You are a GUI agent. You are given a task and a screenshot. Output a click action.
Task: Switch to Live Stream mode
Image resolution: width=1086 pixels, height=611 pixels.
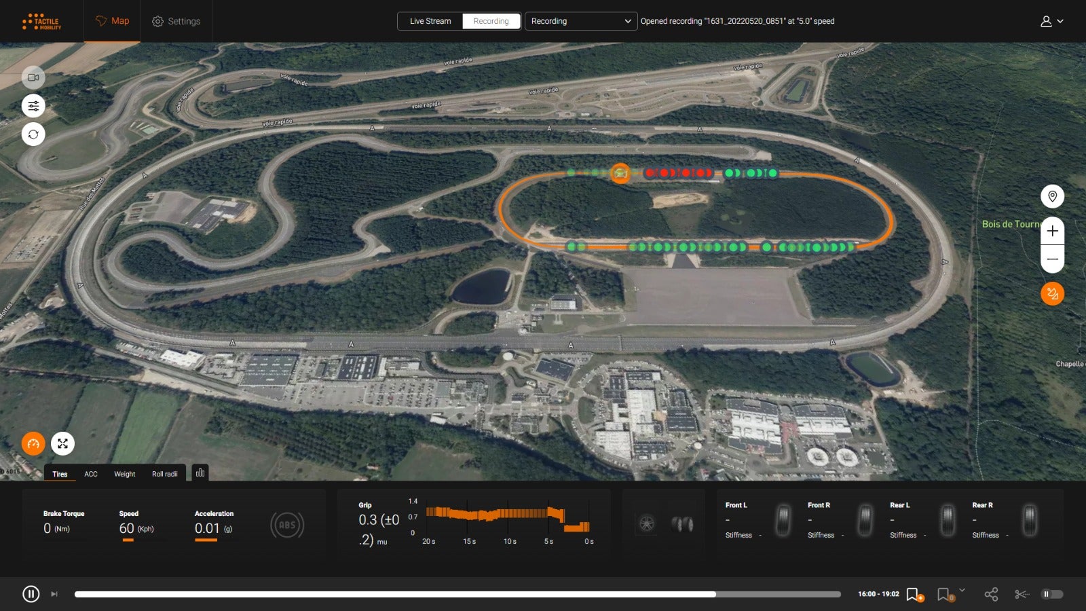pos(430,21)
